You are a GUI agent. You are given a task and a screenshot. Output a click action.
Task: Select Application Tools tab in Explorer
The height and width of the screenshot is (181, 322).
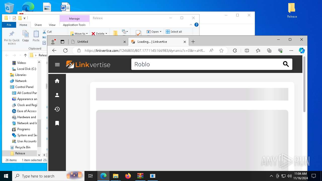[x=74, y=25]
